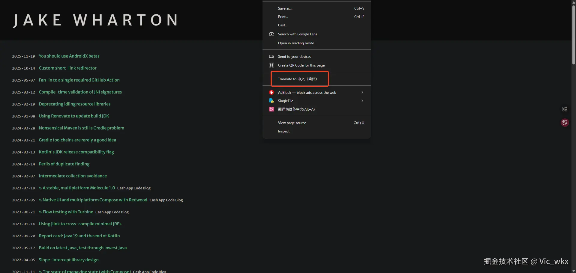The height and width of the screenshot is (273, 576).
Task: Click the date 2025-01-08
Action: click(x=23, y=116)
